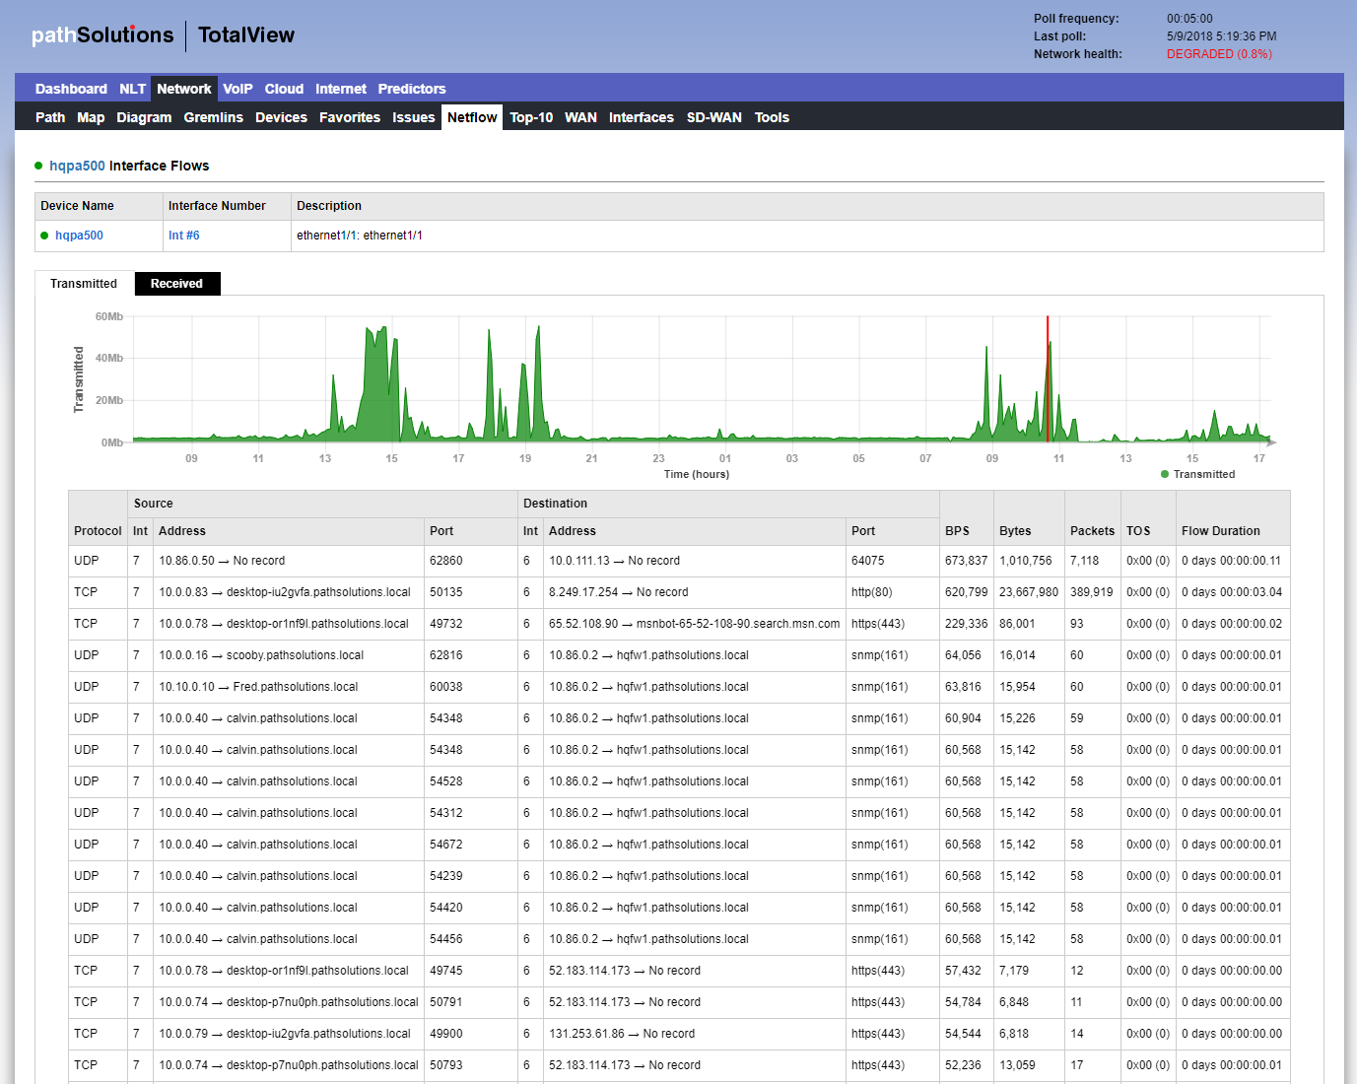Screen dimensions: 1357x1084
Task: Click the red marker line on the traffic graph
Action: coord(1048,379)
